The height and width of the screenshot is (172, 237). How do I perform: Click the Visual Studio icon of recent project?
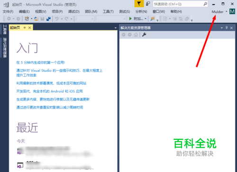tap(20, 165)
